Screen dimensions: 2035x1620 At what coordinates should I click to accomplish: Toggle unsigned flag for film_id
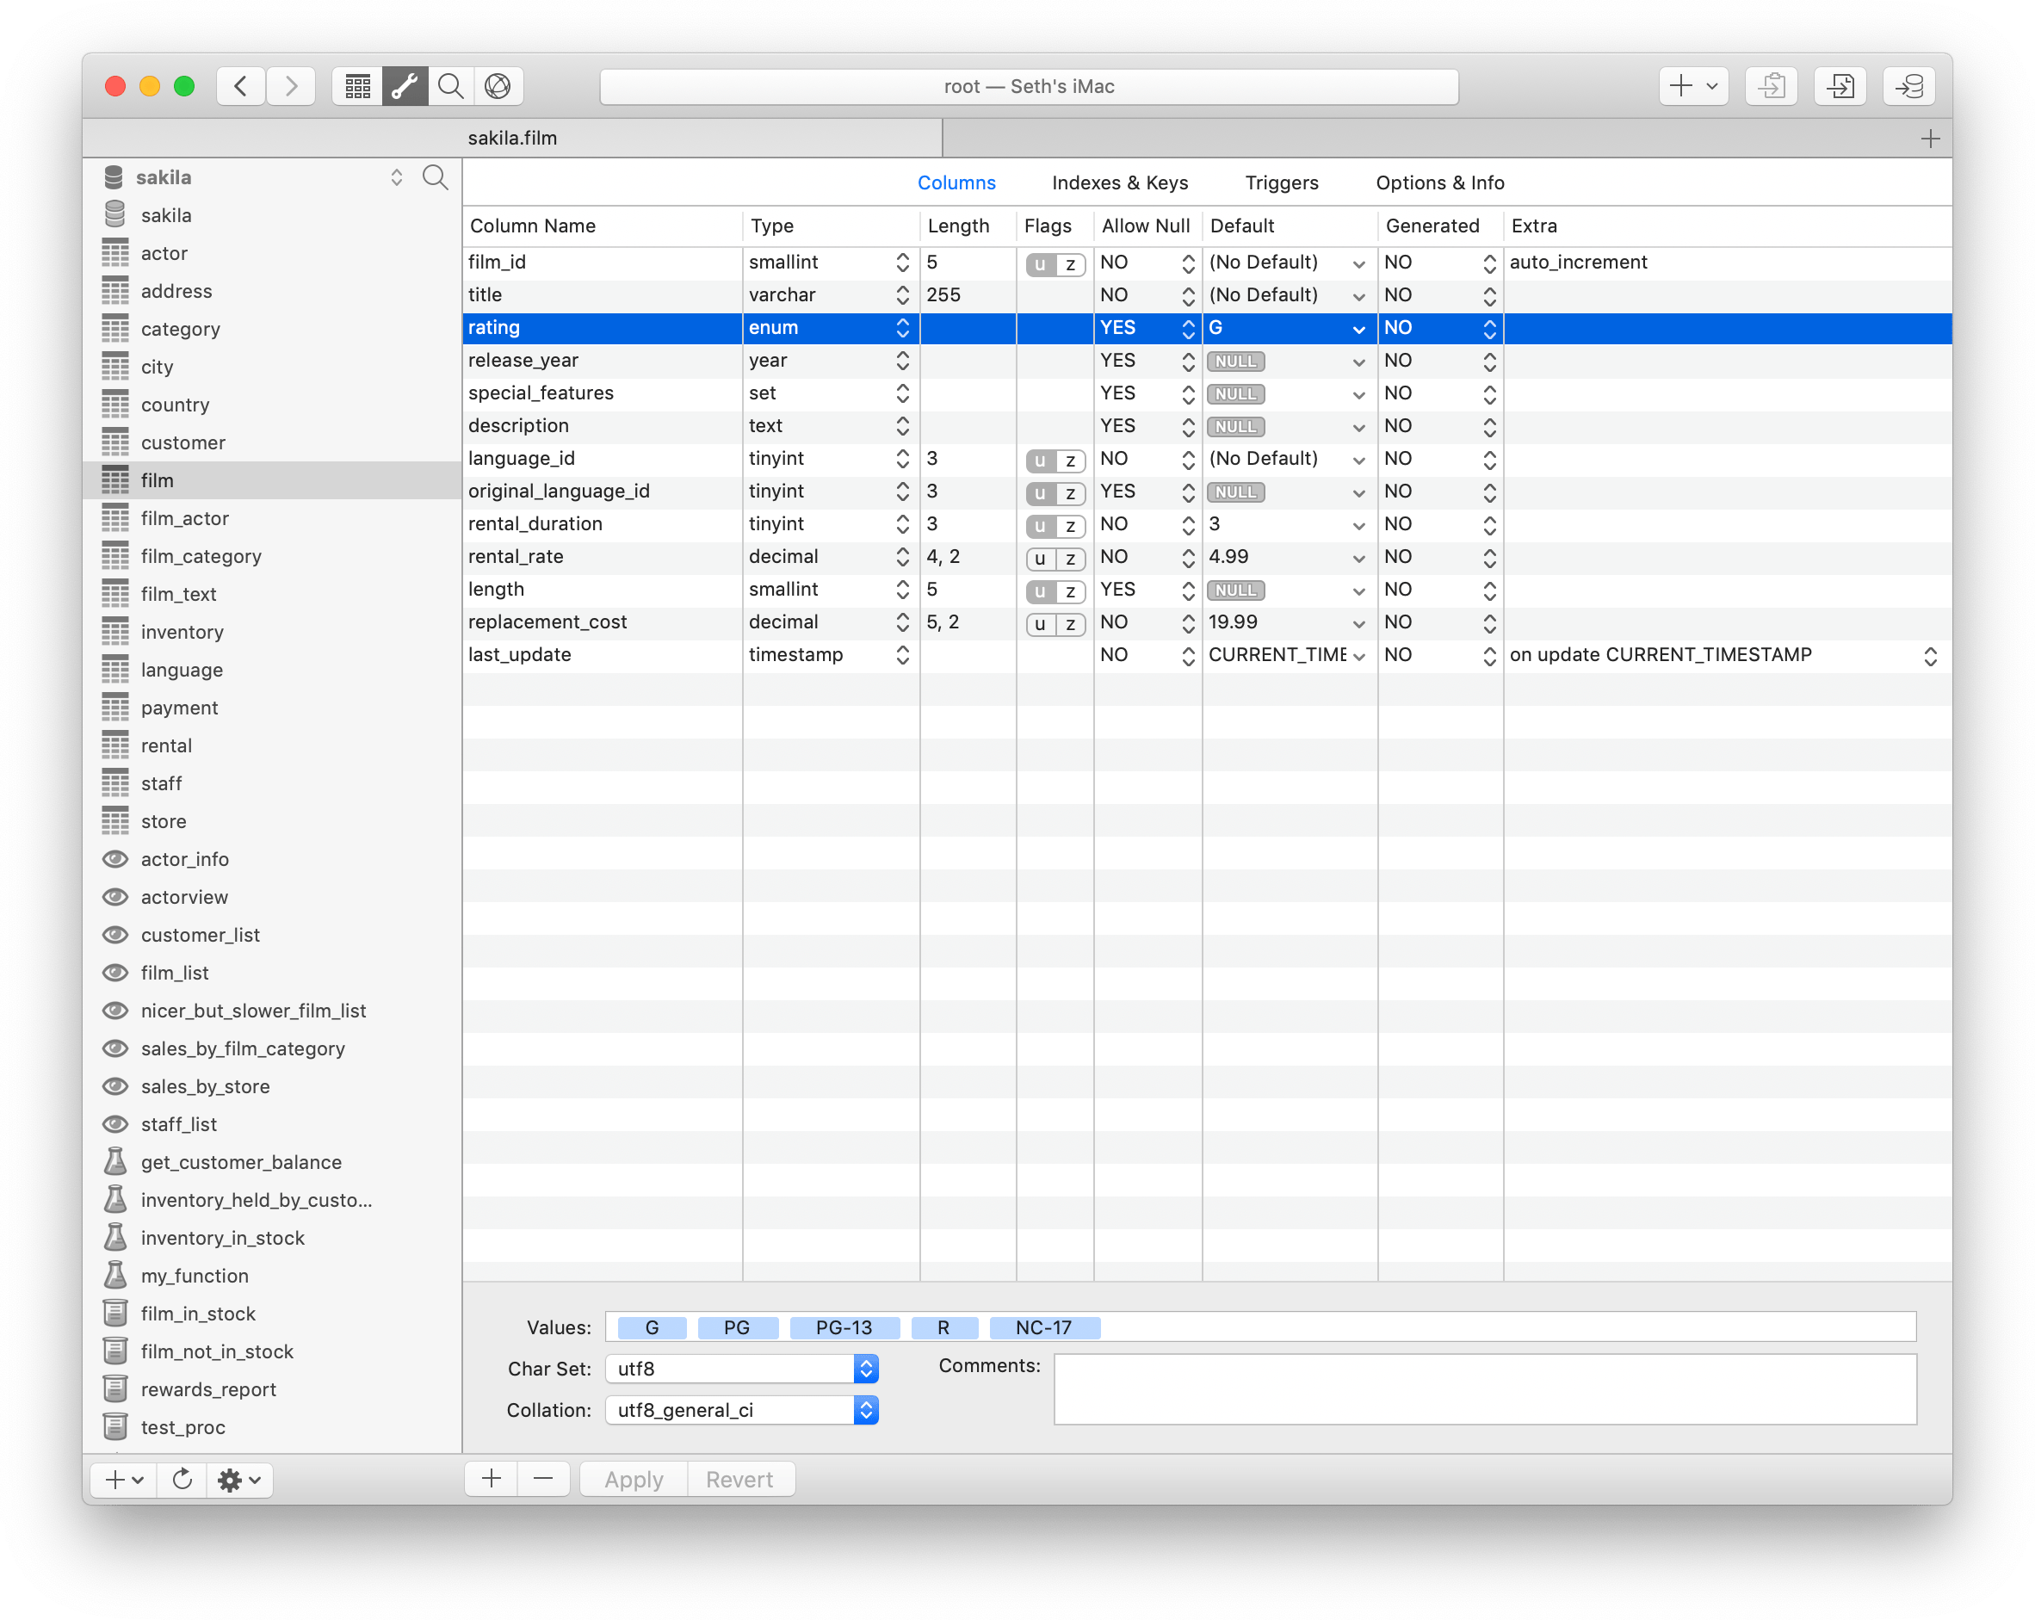[x=1040, y=264]
